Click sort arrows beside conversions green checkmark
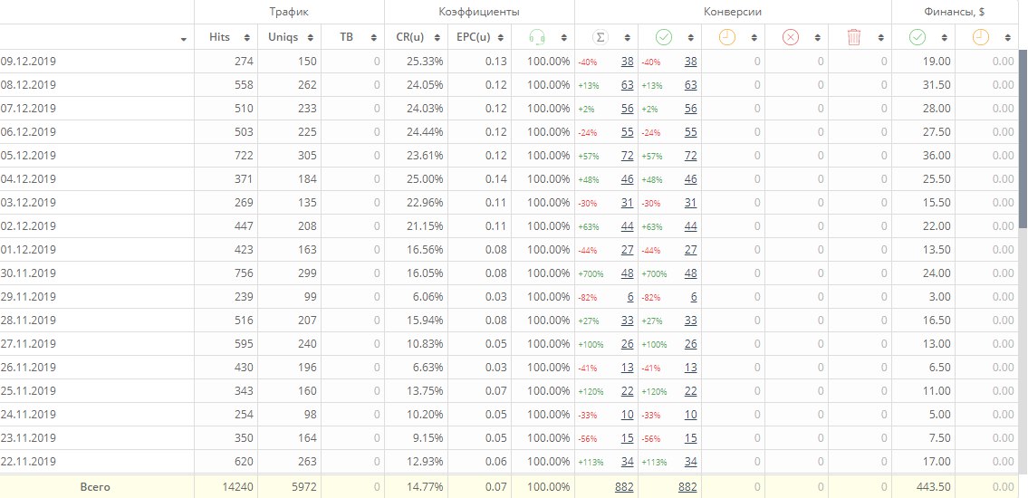Viewport: 1028px width, 498px height. click(x=691, y=38)
